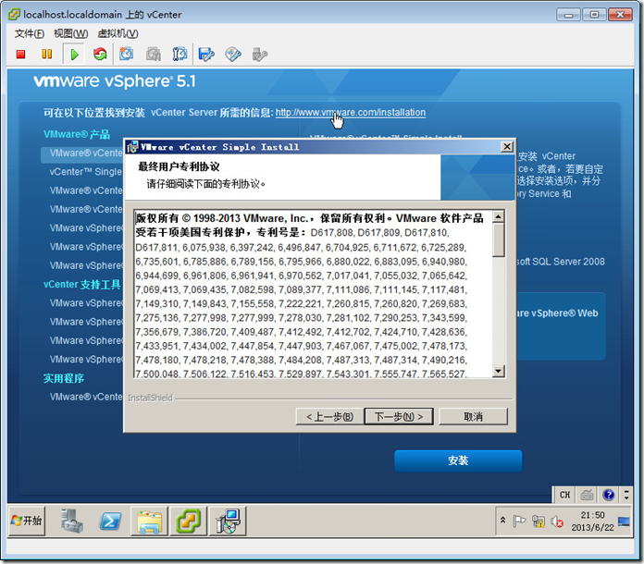Open the 视图(W) menu
Viewport: 644px width, 564px height.
tap(71, 33)
